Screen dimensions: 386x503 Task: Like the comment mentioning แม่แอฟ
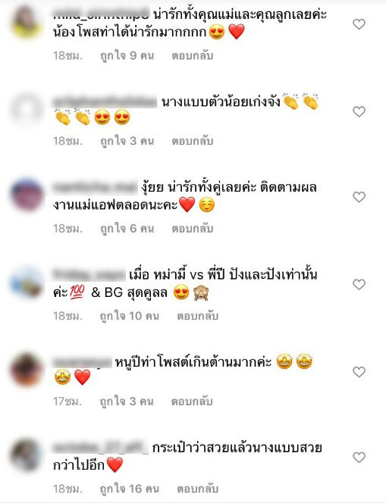(x=359, y=197)
